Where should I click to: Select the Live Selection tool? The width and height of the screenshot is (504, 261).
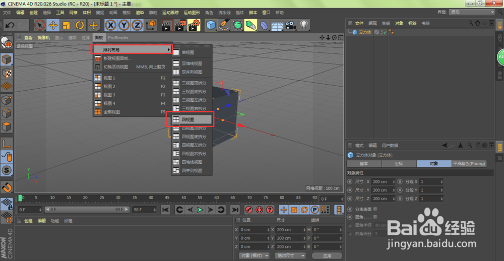tap(40, 25)
